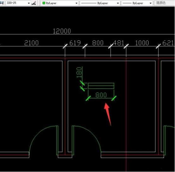This screenshot has width=175, height=172.
Task: Expand the ByLayer color control dropdown
Action: (x=76, y=3)
